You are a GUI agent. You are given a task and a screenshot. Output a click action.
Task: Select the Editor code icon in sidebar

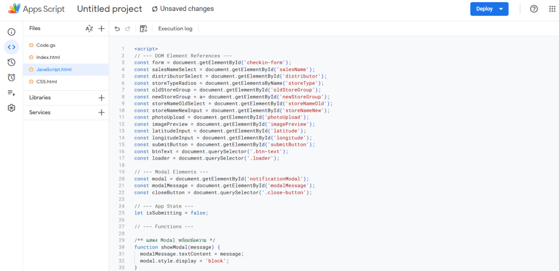click(11, 47)
